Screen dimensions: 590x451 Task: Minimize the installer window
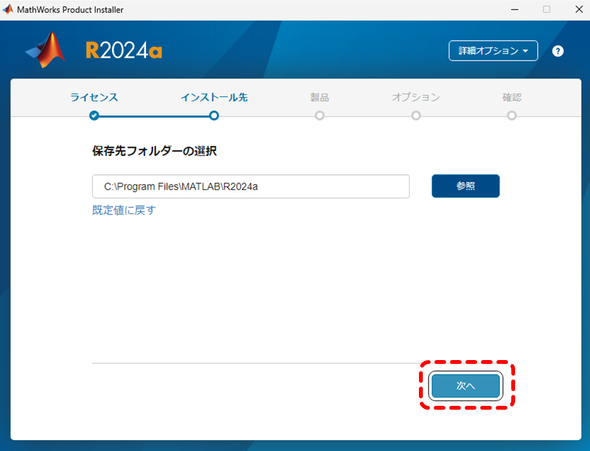tap(514, 10)
